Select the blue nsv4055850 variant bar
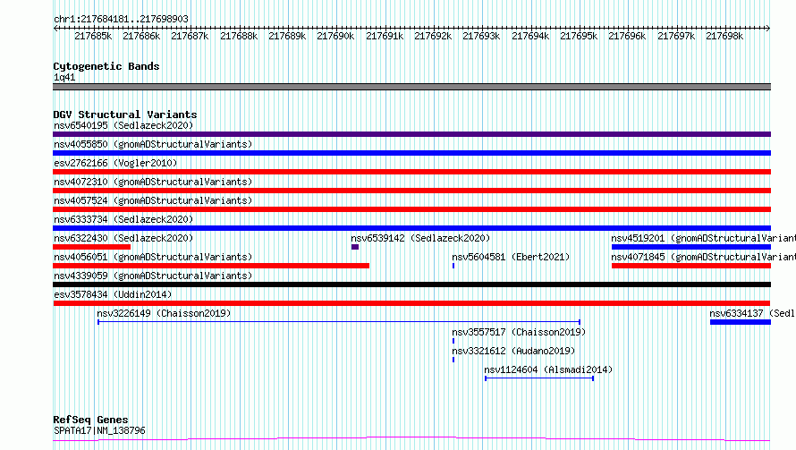This screenshot has height=450, width=796. click(x=411, y=153)
